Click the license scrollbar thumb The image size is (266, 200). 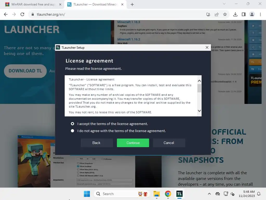tap(199, 88)
